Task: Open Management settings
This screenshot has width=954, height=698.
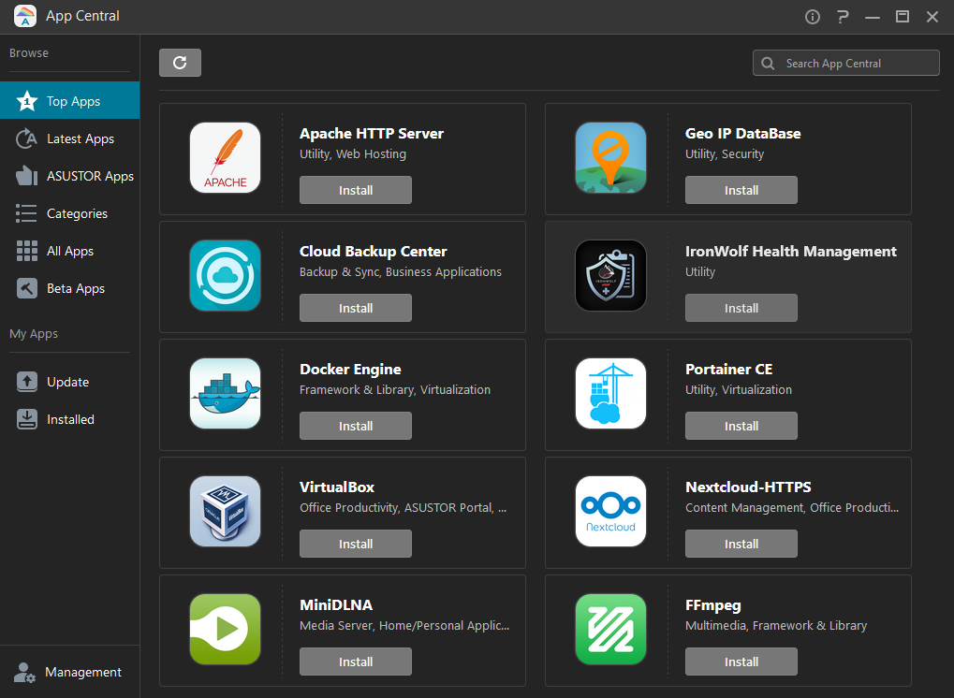Action: pos(70,672)
